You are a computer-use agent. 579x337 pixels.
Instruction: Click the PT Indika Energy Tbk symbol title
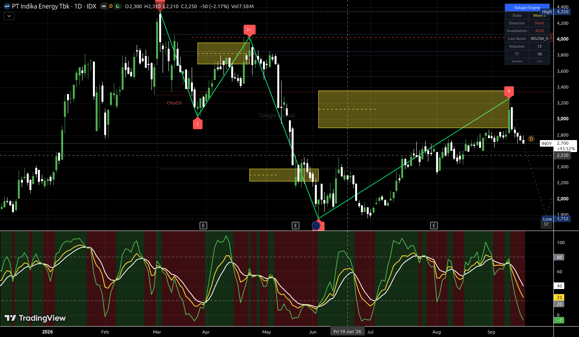[x=54, y=6]
